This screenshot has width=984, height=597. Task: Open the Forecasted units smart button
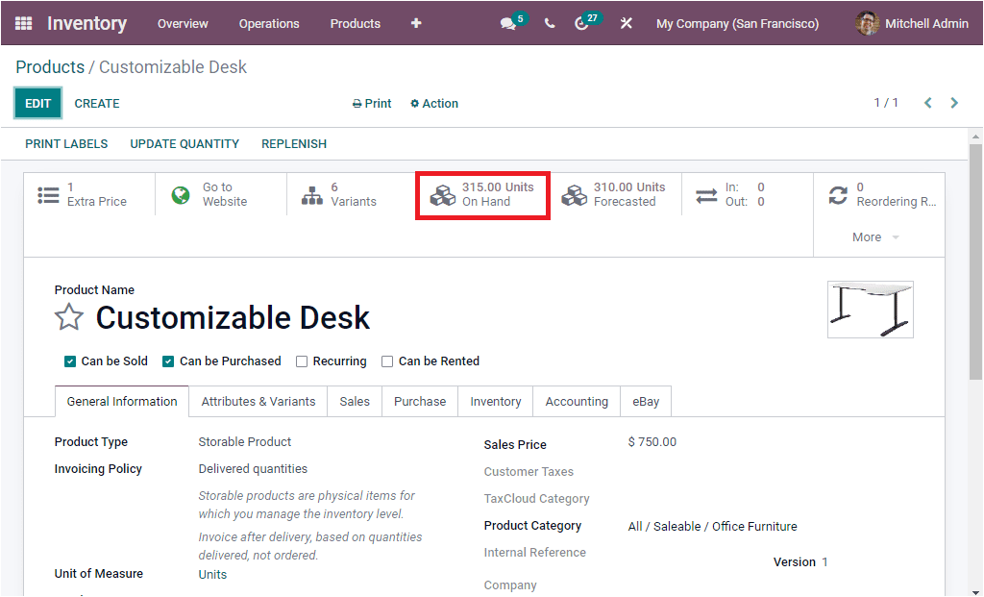click(613, 194)
